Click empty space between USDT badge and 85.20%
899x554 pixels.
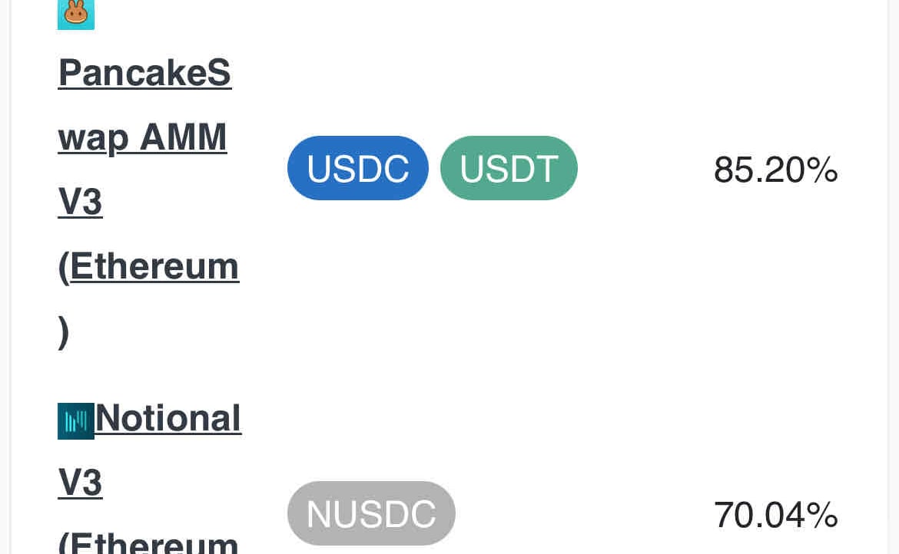tap(645, 169)
